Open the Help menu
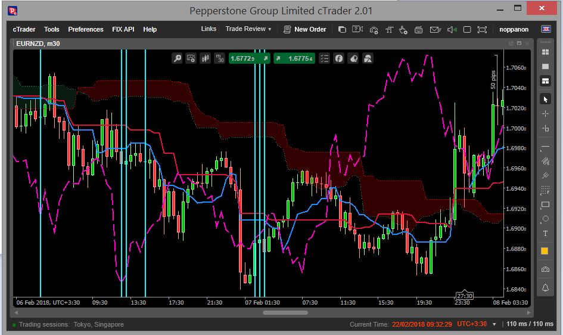 150,29
